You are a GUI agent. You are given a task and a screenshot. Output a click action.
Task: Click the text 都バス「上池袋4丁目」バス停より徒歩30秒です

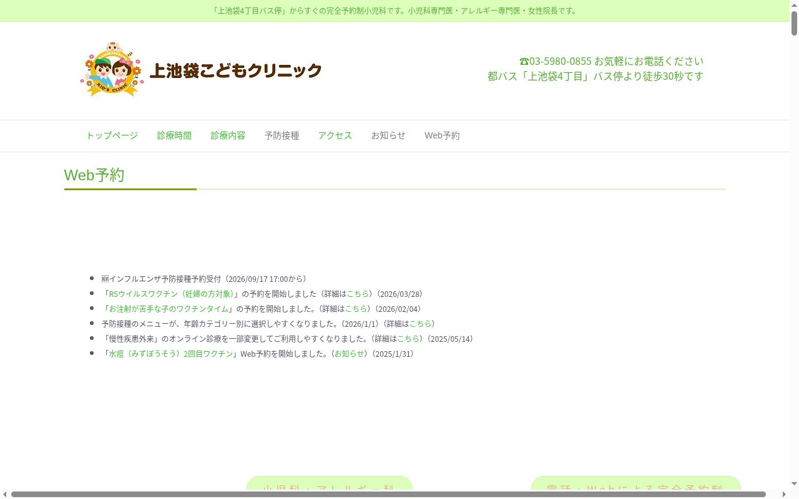(x=596, y=76)
